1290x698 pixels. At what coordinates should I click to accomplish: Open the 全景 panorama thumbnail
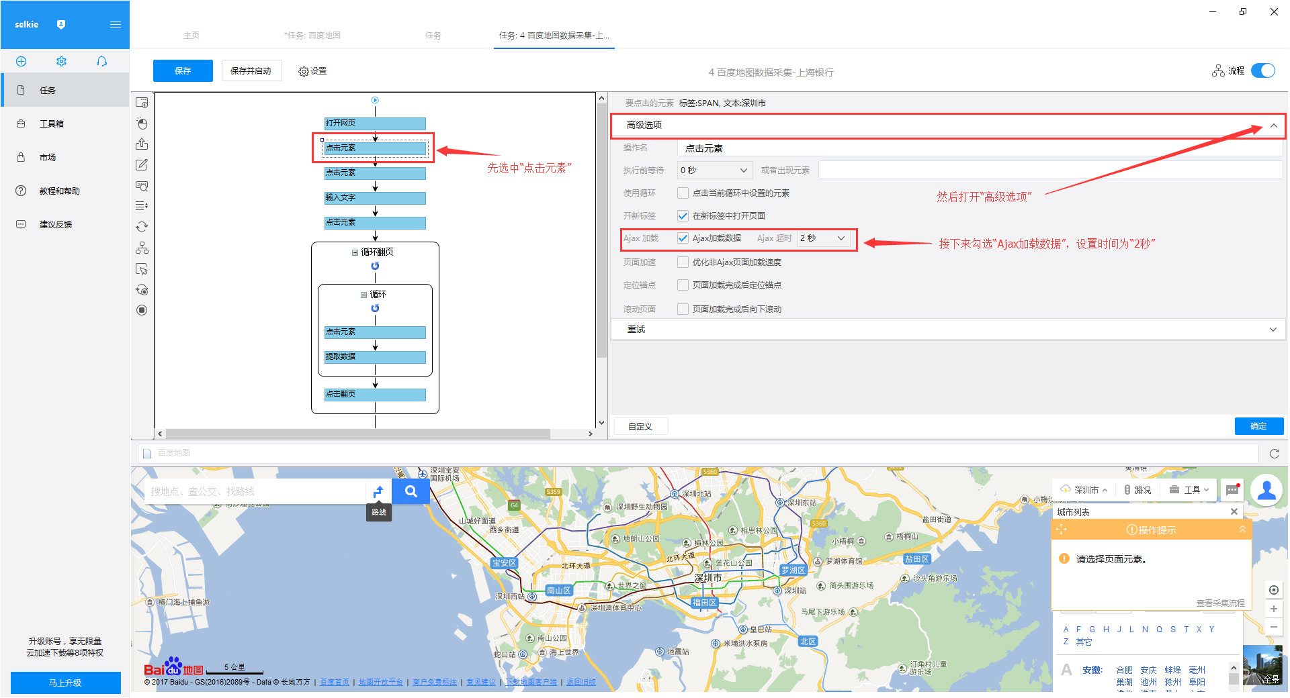click(x=1262, y=665)
